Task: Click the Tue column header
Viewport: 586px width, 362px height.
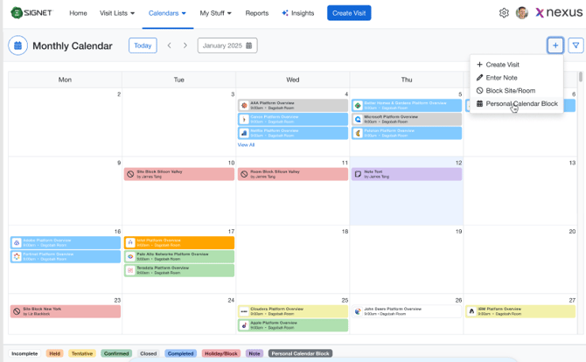Action: tap(179, 80)
